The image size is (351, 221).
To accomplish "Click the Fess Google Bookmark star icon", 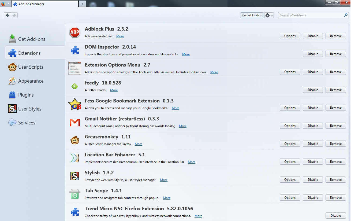I will click(x=75, y=104).
